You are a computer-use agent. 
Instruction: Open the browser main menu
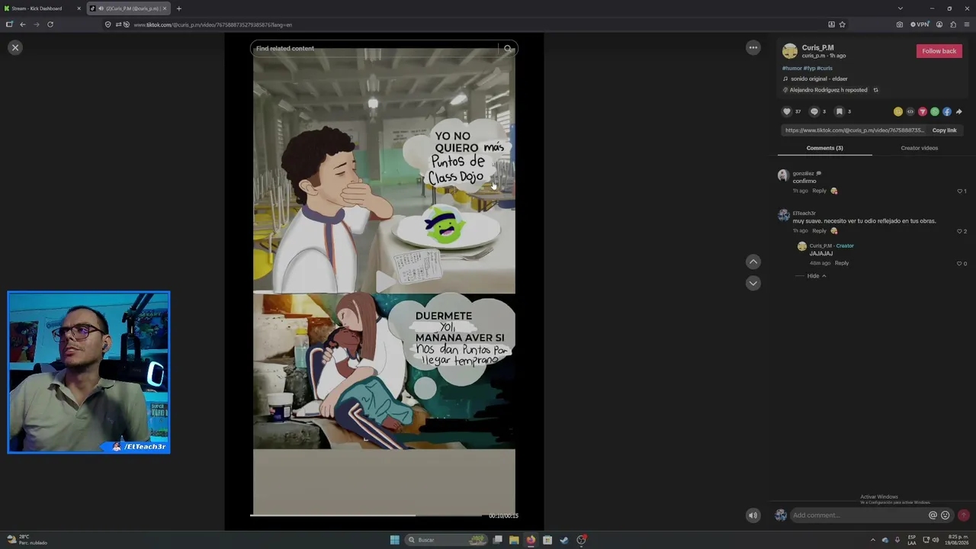coord(967,24)
